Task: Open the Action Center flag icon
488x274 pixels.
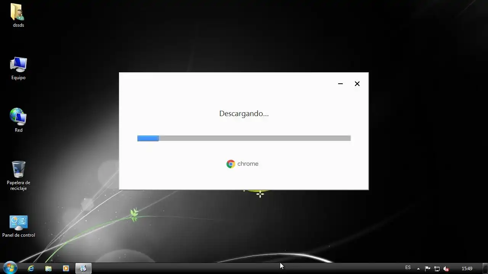Action: pyautogui.click(x=427, y=268)
